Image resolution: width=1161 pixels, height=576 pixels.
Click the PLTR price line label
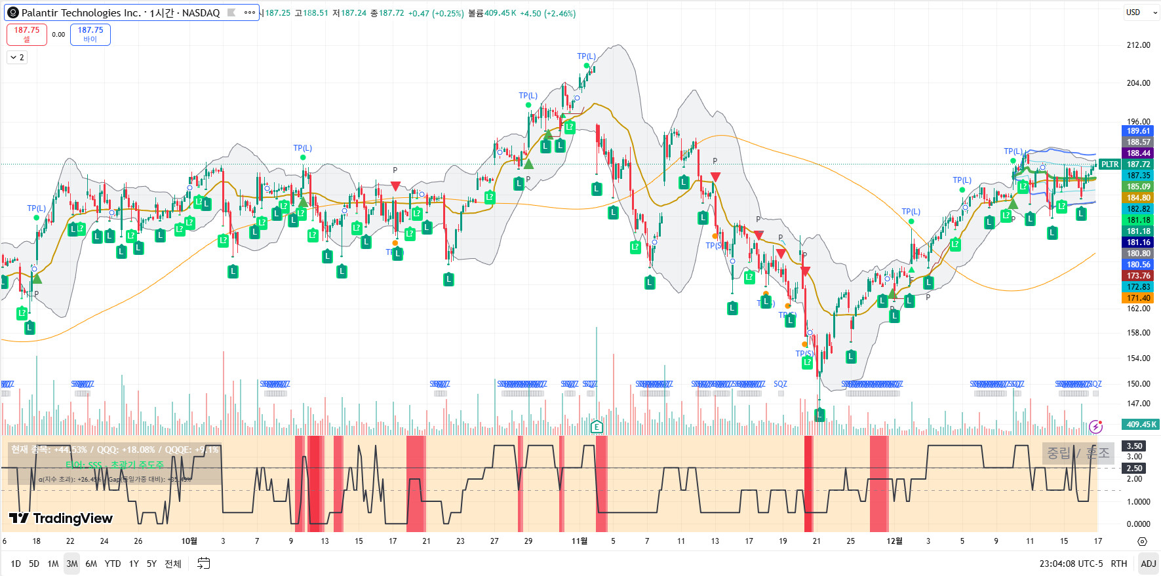1110,164
